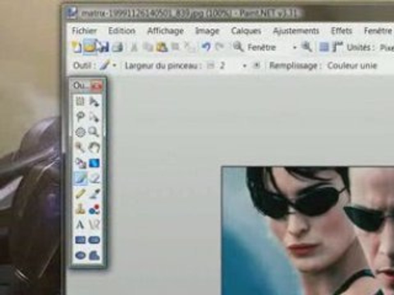The width and height of the screenshot is (394, 295).
Task: Open the Image menu
Action: click(x=207, y=31)
